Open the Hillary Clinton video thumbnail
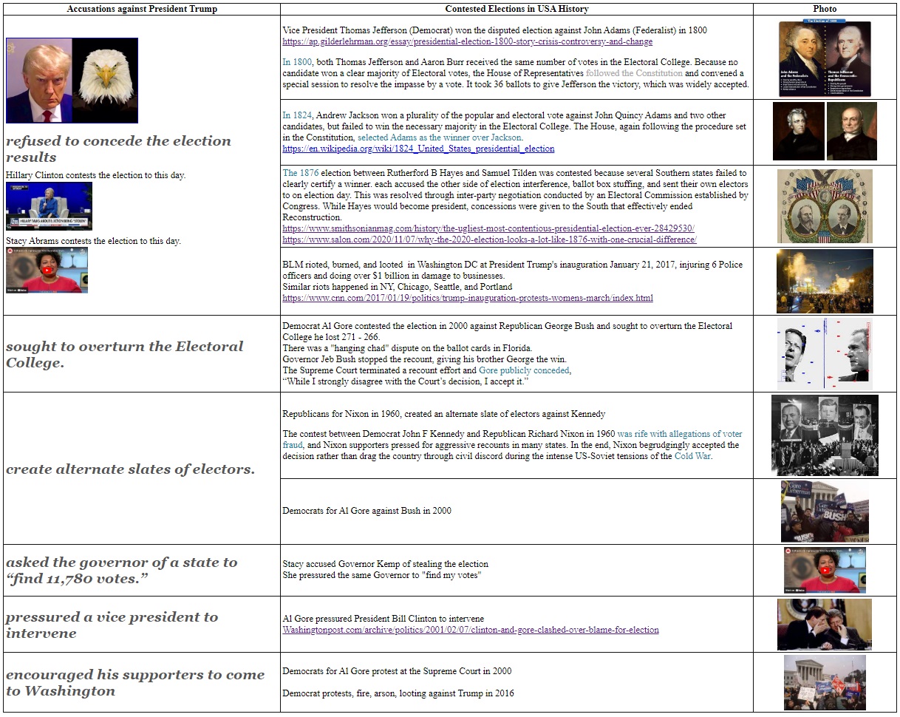The height and width of the screenshot is (717, 900). [49, 206]
